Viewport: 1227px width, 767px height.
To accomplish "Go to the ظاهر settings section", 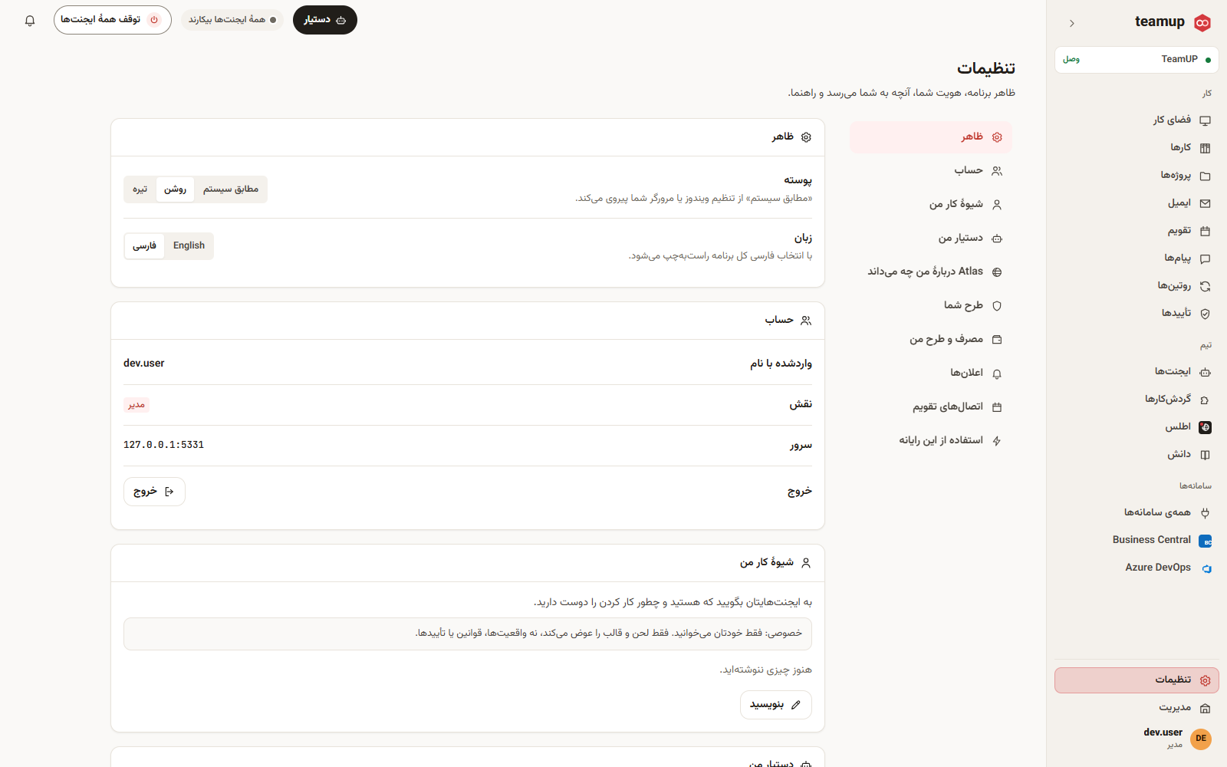I will (x=931, y=137).
